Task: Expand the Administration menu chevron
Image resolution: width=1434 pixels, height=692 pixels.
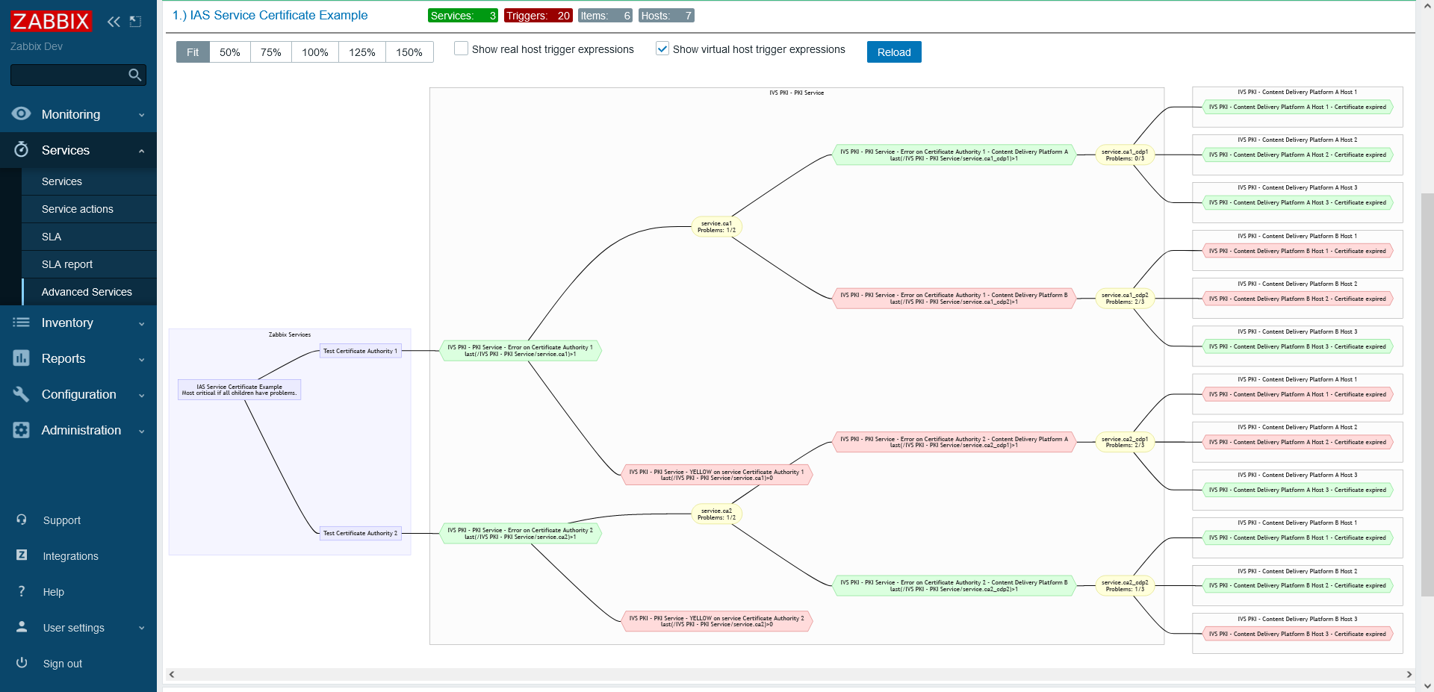Action: pyautogui.click(x=142, y=431)
